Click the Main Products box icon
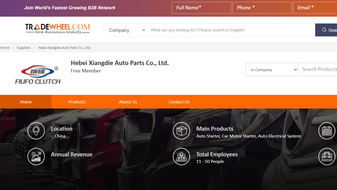 pyautogui.click(x=181, y=131)
